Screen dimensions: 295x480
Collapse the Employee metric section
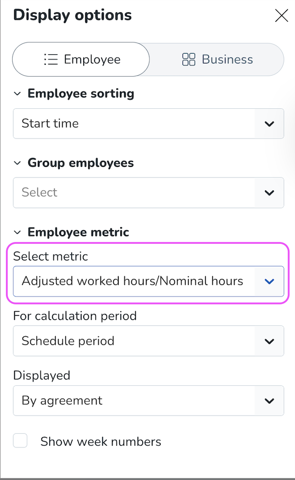[x=18, y=232]
